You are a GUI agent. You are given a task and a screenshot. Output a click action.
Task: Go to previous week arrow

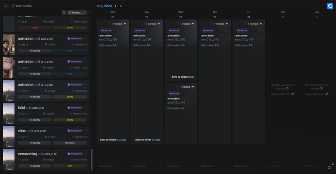click(115, 6)
